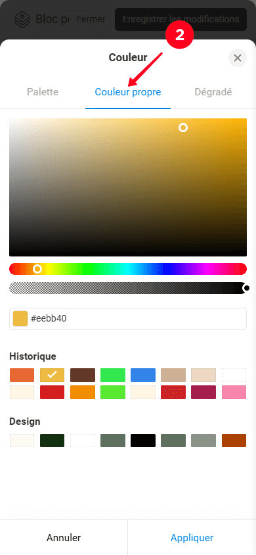
Task: Open the Dégradé tab
Action: 213,92
